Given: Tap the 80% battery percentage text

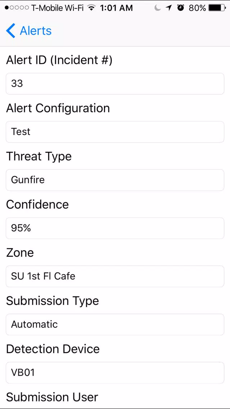Looking at the screenshot, I should [197, 8].
